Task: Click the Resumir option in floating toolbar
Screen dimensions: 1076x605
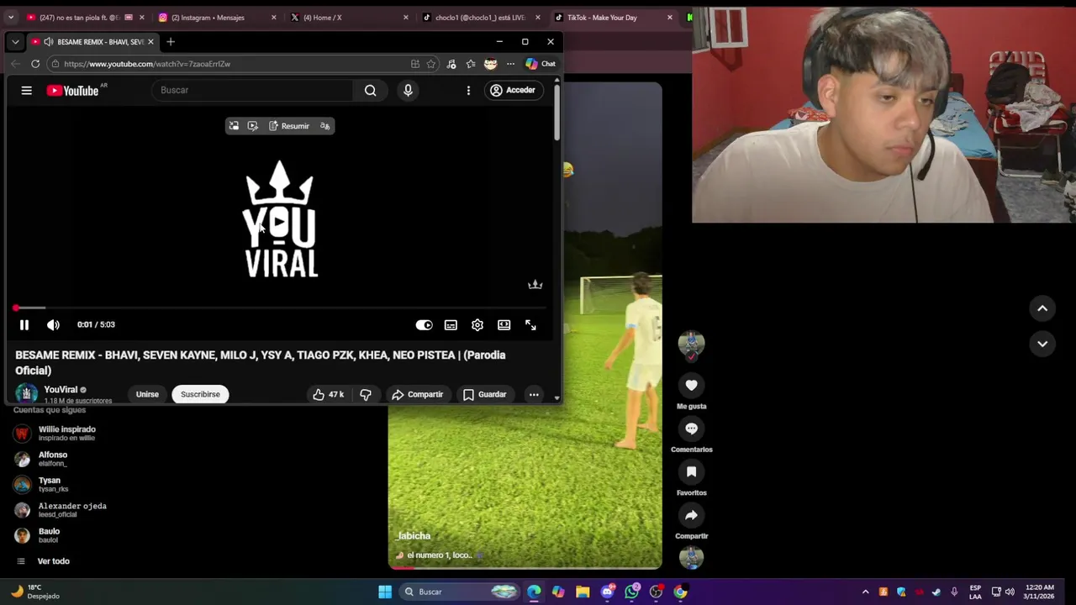Action: 289,126
